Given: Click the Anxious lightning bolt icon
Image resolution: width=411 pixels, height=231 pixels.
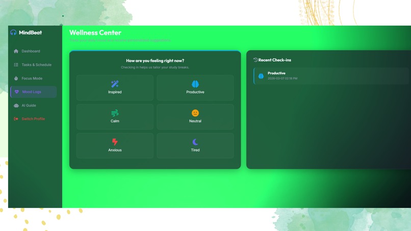Looking at the screenshot, I should point(115,142).
